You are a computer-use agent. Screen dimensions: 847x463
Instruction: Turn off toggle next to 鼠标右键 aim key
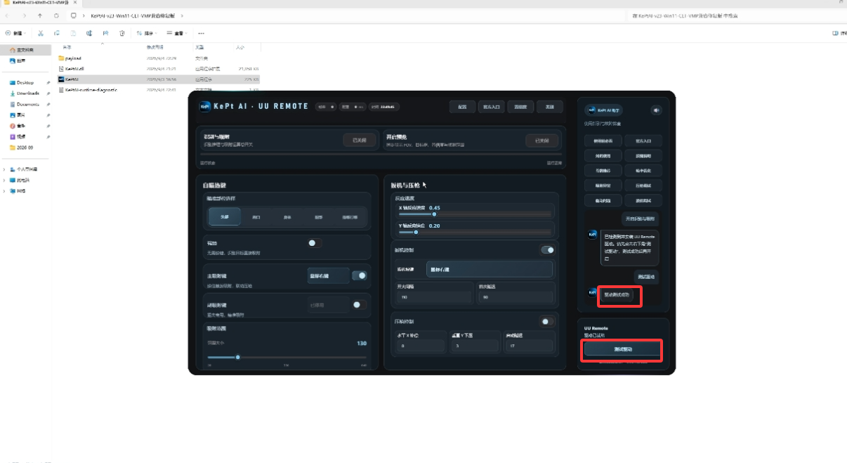(x=359, y=275)
